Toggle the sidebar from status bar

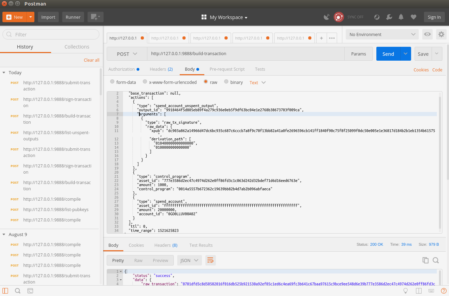(x=5, y=291)
